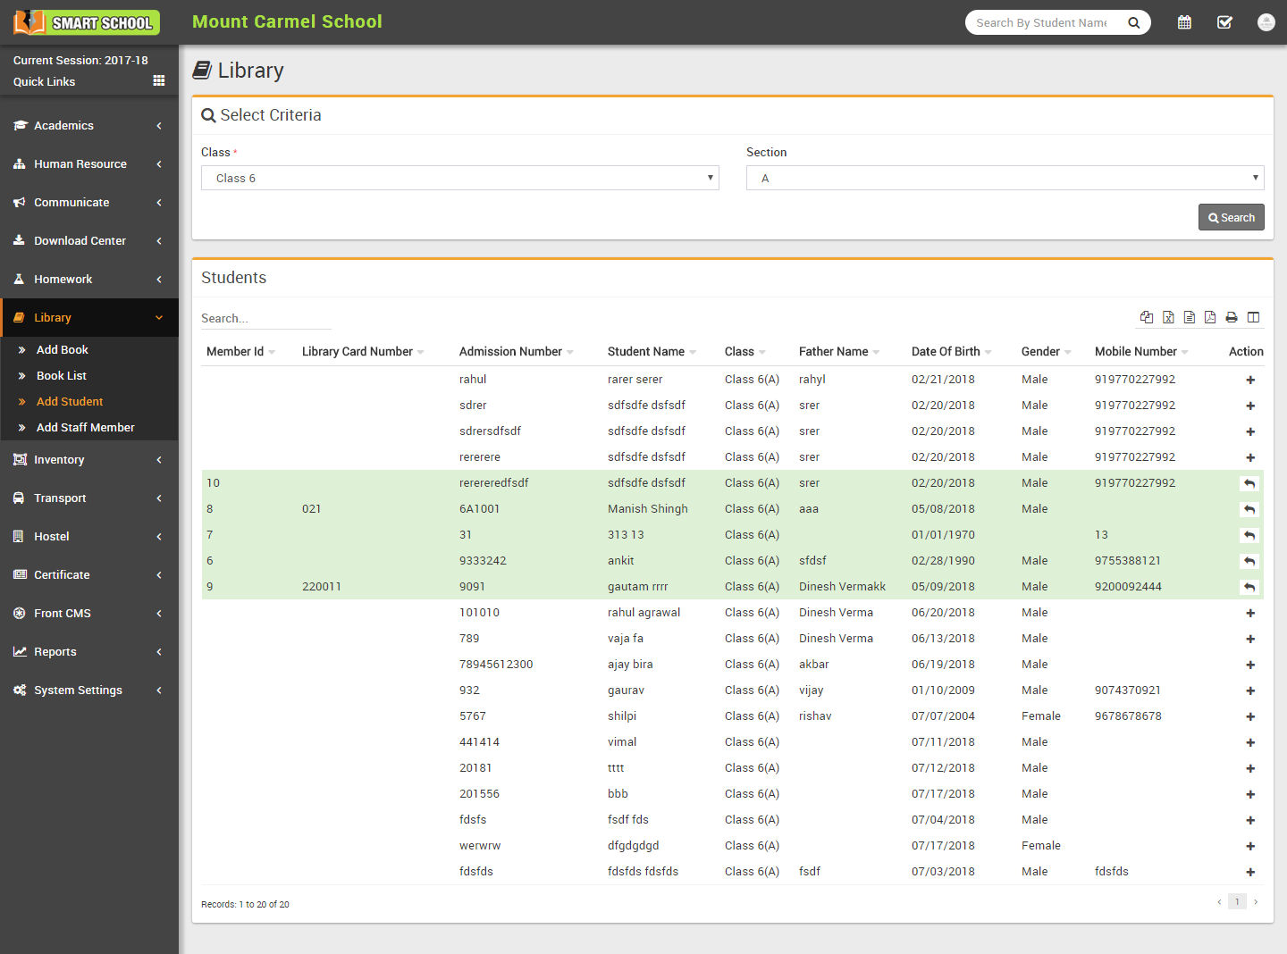Screen dimensions: 1287x954
Task: Open Quick Links grid icon
Action: click(159, 81)
